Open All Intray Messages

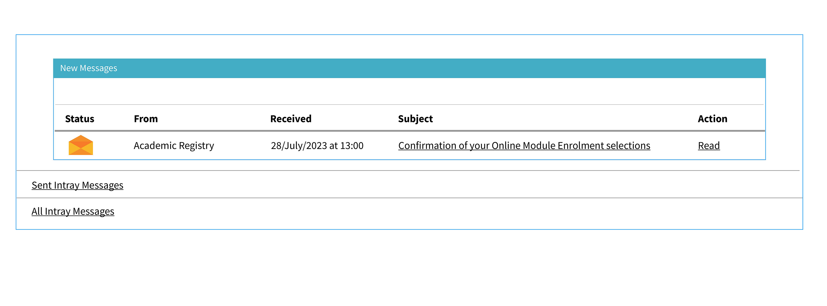(73, 211)
